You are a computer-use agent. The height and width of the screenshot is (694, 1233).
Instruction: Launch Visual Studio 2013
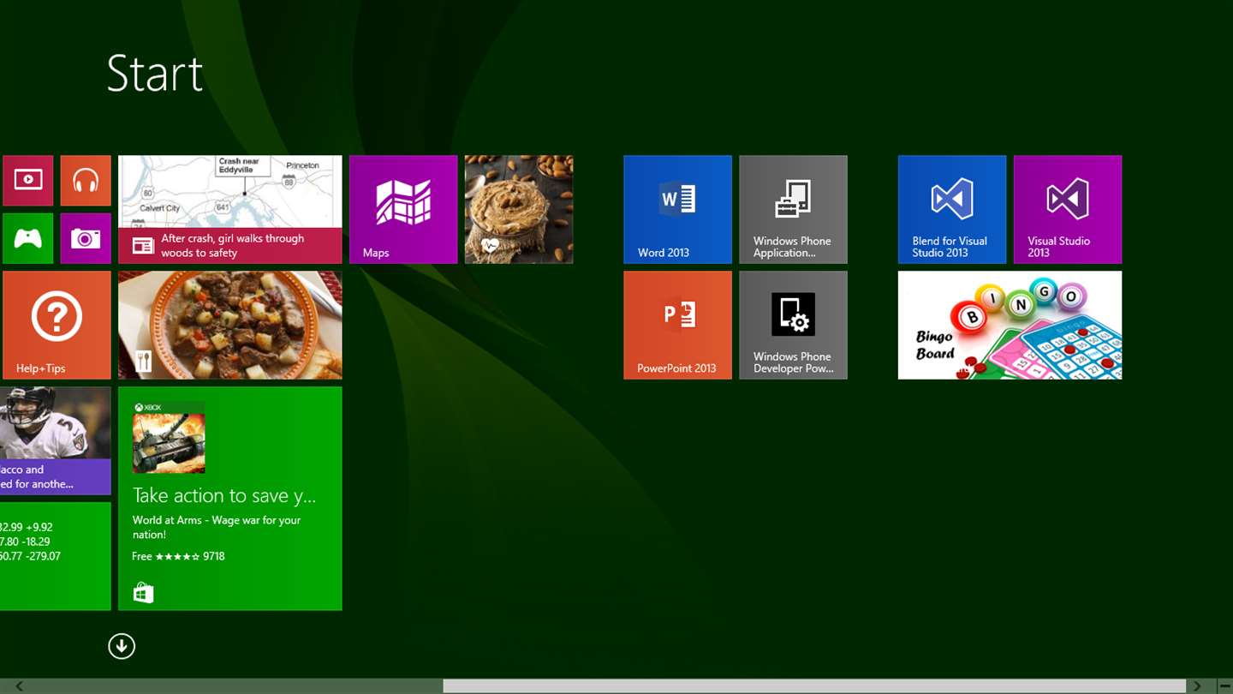tap(1068, 209)
